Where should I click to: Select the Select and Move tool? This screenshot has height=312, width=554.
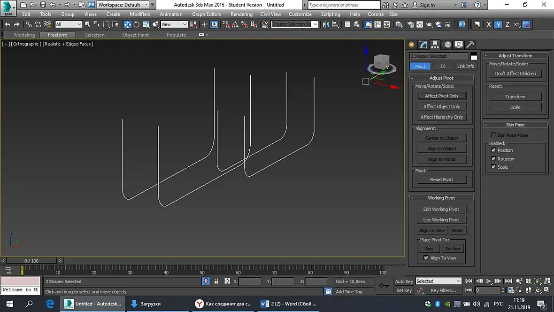pos(127,24)
